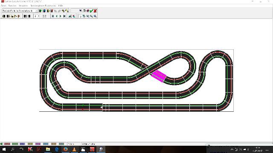The width and height of the screenshot is (273, 153).
Task: Click the yellow undo arrow icon
Action: (x=67, y=11)
